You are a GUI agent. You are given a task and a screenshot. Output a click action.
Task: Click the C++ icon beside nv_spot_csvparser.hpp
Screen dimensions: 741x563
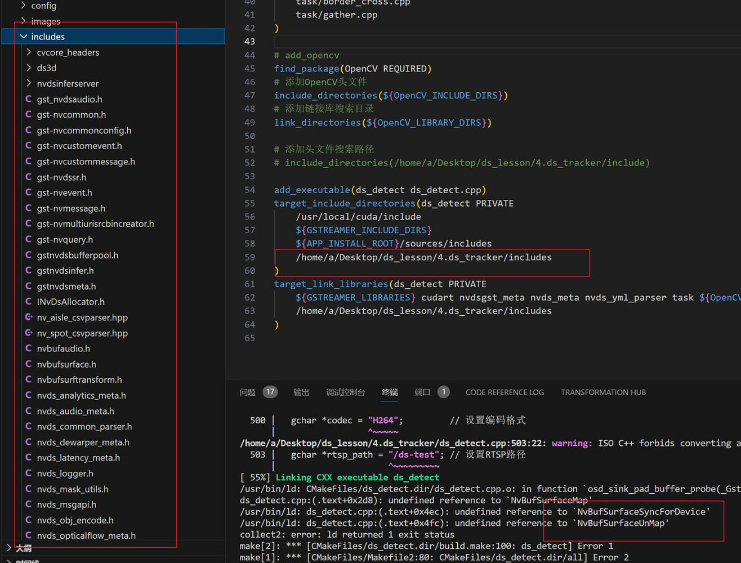tap(28, 333)
